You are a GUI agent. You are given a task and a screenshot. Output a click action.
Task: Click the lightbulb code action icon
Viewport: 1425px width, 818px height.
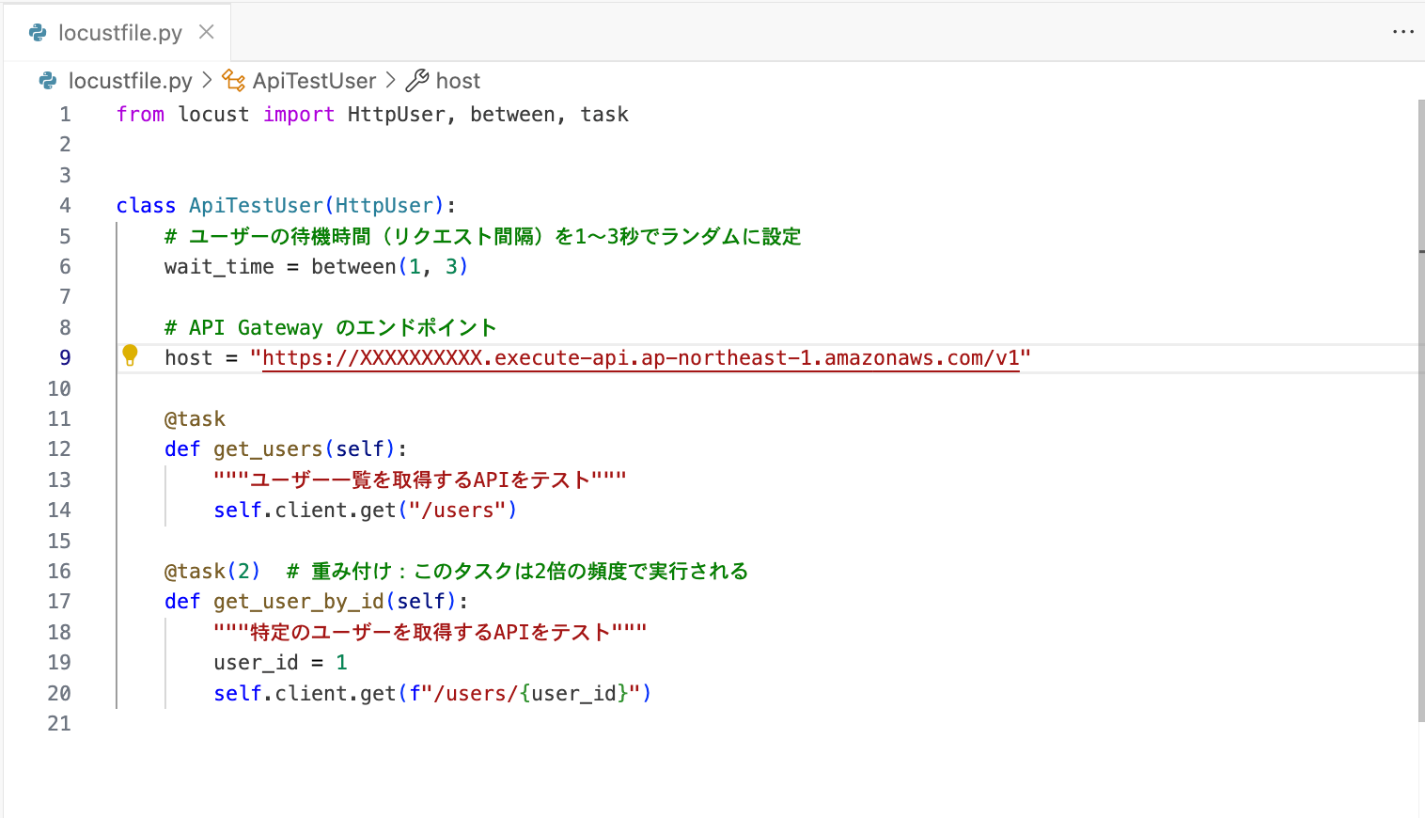point(130,354)
